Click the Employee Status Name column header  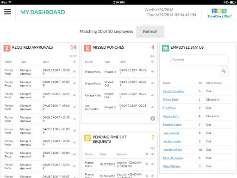[167, 83]
